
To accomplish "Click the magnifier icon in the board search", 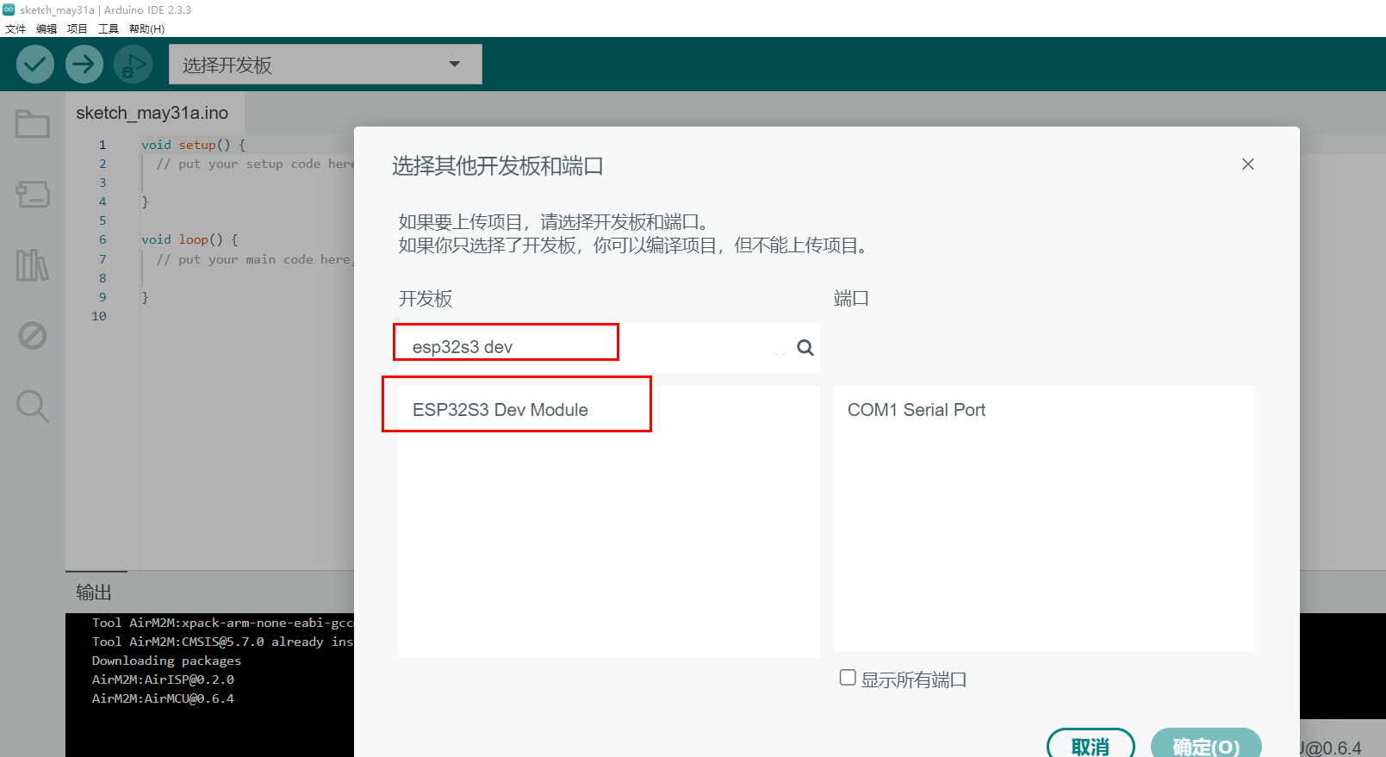I will [x=805, y=347].
